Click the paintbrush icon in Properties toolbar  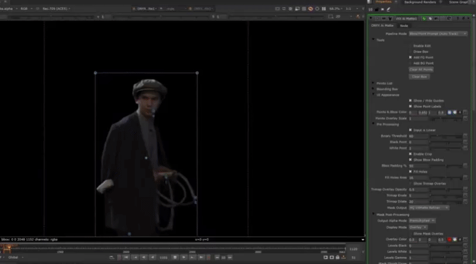pos(388,9)
